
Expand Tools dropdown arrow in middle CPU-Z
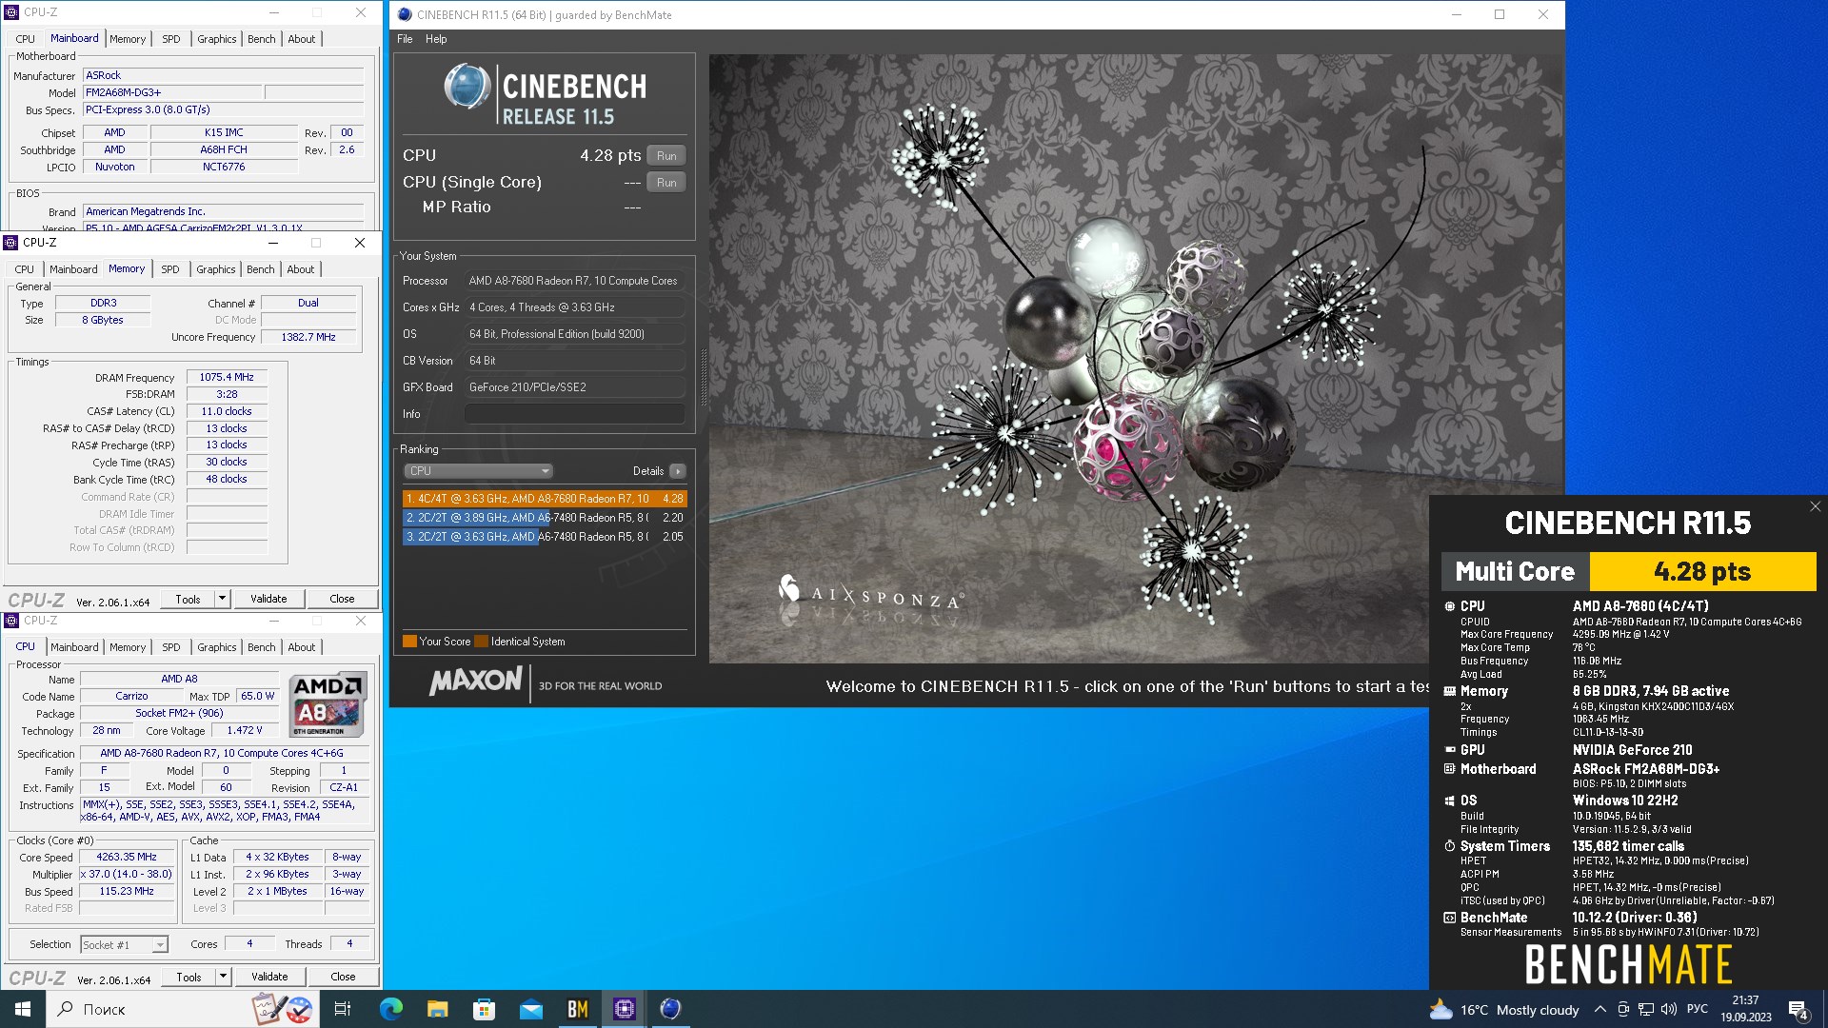pyautogui.click(x=223, y=599)
